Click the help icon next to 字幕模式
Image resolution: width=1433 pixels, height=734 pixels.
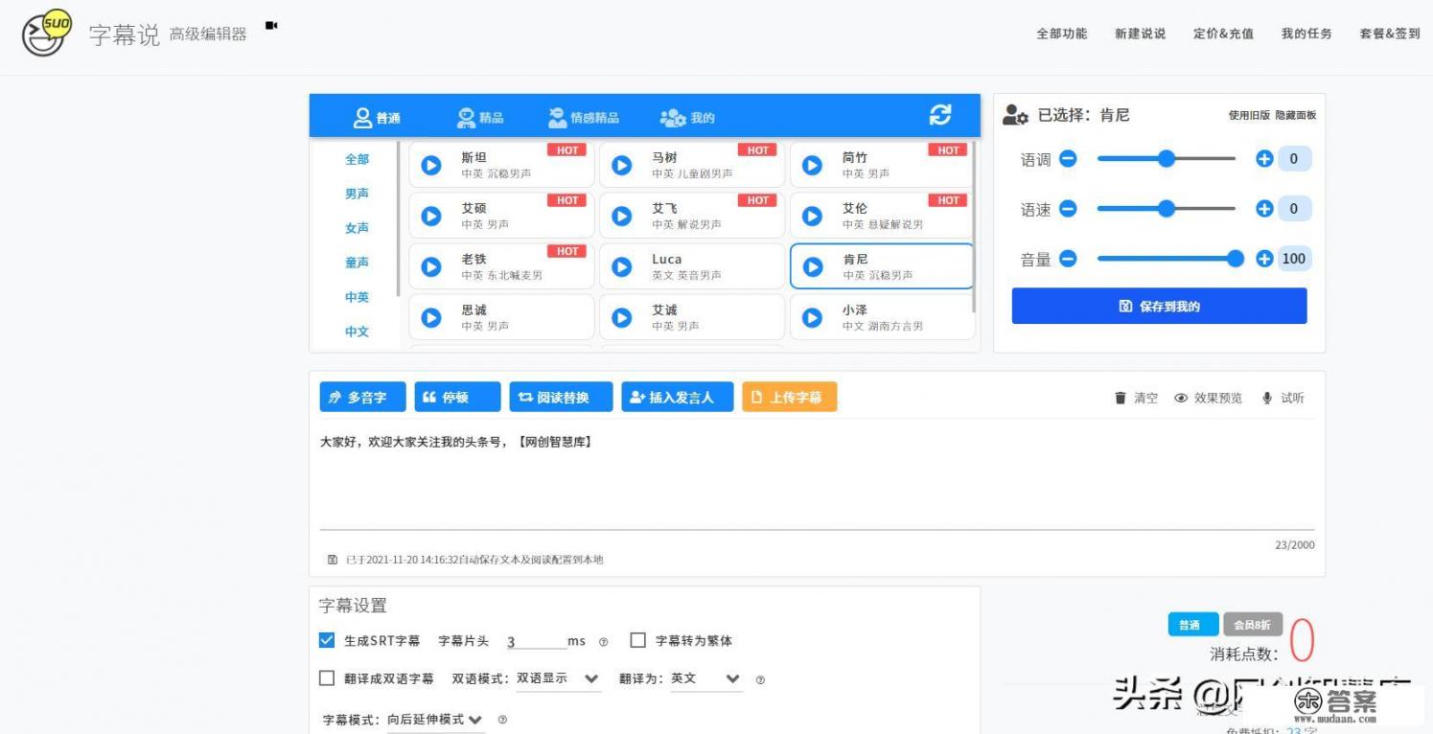click(x=502, y=720)
